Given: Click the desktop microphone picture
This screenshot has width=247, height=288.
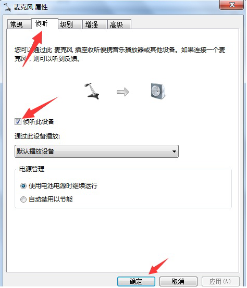Looking at the screenshot, I should 92,91.
